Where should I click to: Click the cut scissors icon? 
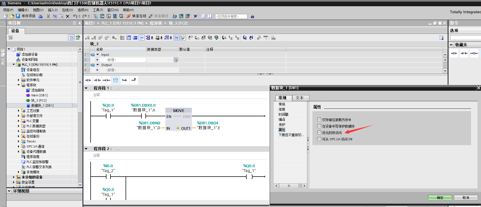coord(48,16)
